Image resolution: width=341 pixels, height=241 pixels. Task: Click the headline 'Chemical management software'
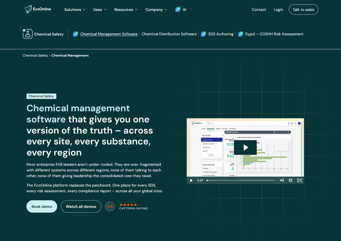click(78, 113)
